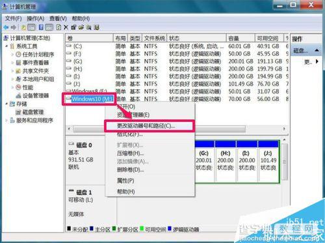Choose 删除卷(D)... from context menu
Screen dimensions: 325x243
(149, 170)
